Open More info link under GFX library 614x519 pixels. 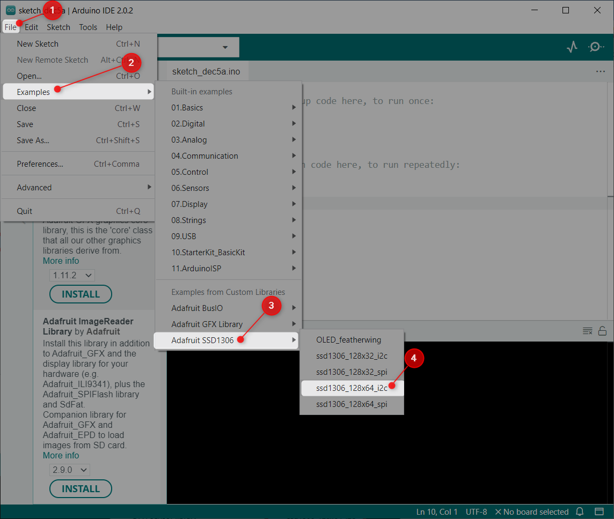(x=61, y=261)
